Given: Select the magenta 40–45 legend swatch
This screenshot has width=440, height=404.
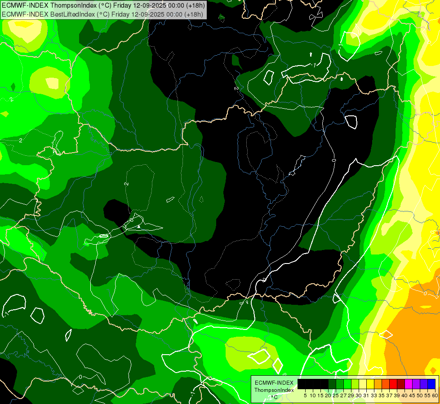Looking at the screenshot, I should [408, 384].
